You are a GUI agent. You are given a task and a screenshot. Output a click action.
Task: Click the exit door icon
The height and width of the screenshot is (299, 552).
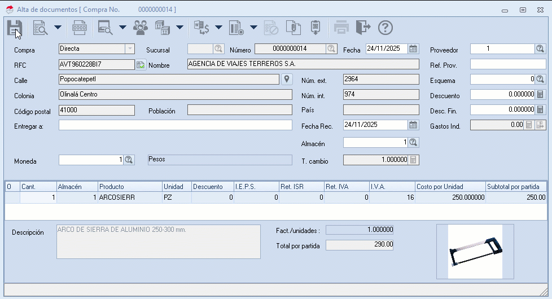pyautogui.click(x=363, y=28)
